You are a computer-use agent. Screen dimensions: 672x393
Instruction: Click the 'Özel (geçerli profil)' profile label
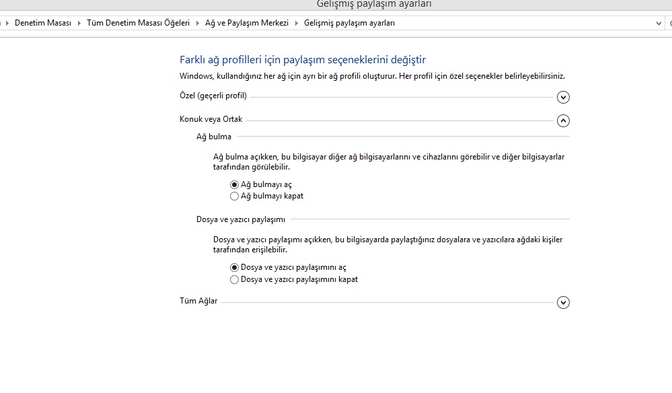(213, 96)
